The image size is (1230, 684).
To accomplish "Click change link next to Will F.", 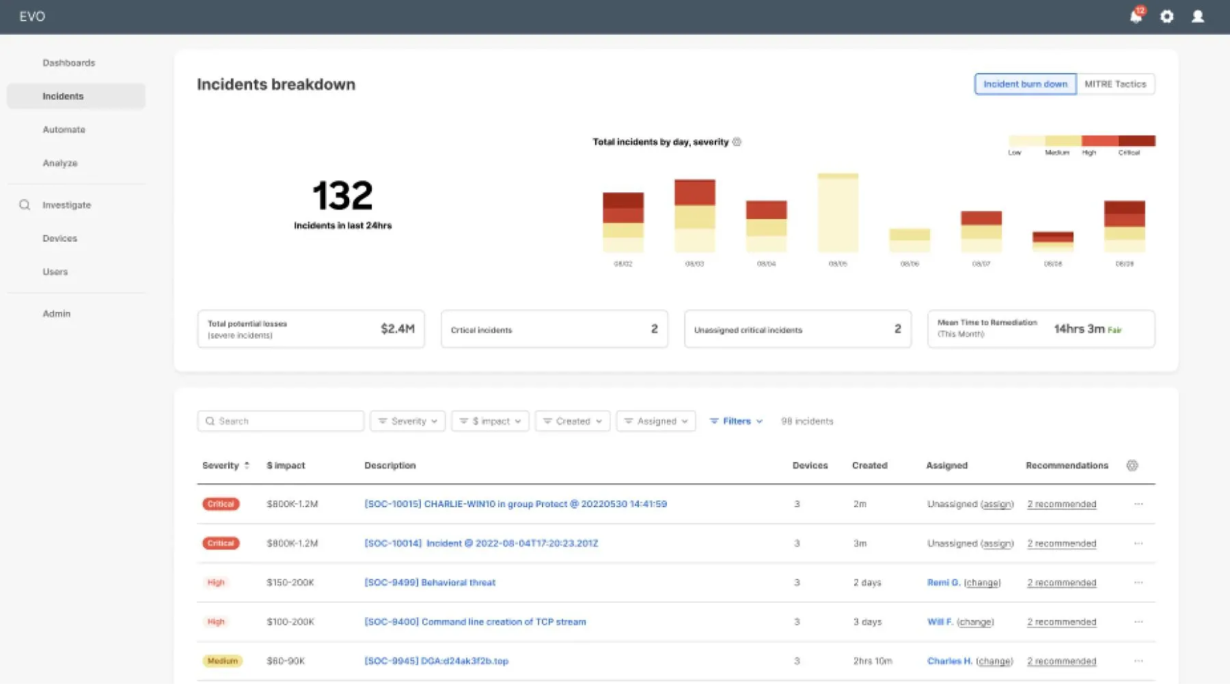I will click(975, 622).
